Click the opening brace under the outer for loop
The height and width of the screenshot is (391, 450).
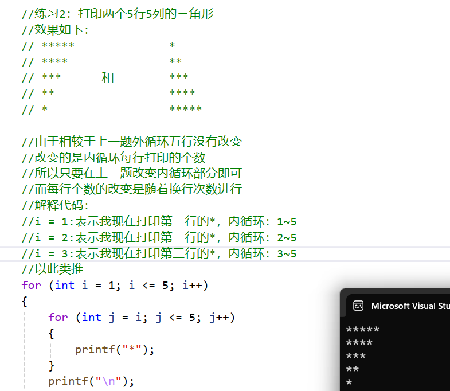click(25, 302)
